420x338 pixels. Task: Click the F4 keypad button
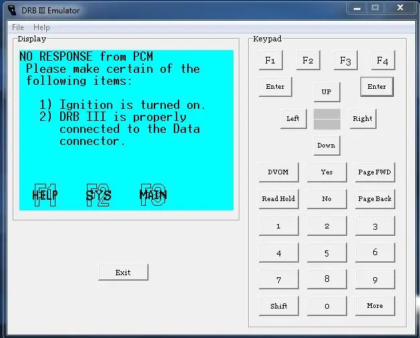pos(383,60)
